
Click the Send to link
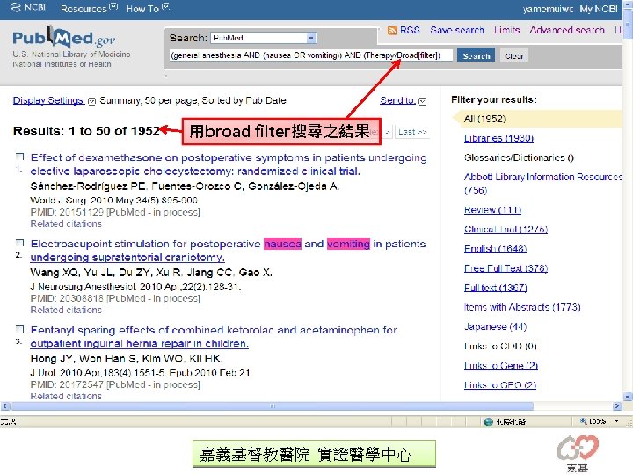pyautogui.click(x=397, y=100)
